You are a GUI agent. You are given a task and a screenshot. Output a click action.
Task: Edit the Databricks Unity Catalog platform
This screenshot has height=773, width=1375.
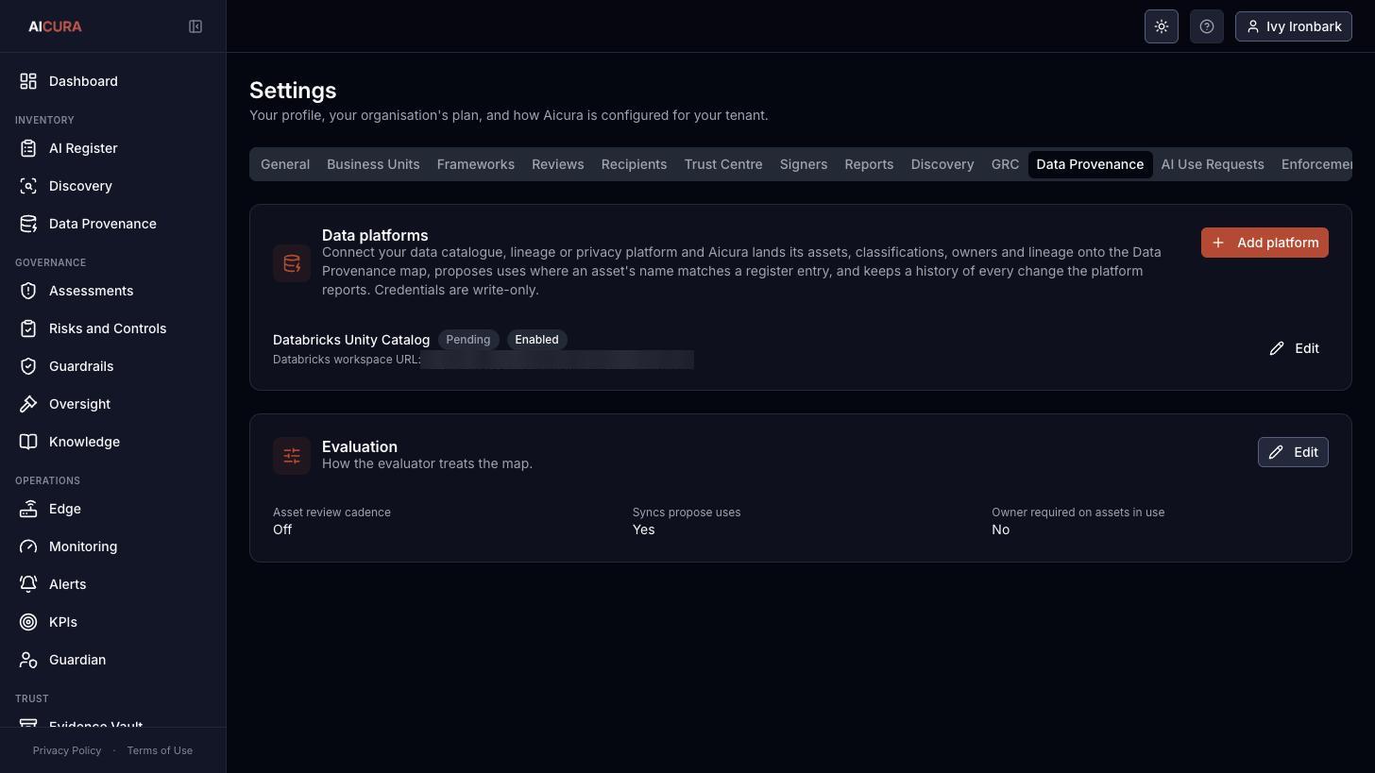1294,348
